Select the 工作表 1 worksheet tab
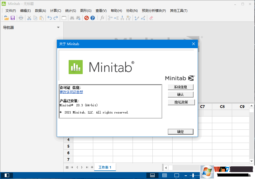The image size is (255, 179). (105, 167)
